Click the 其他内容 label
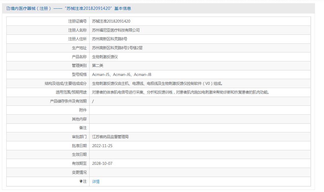 pos(79,119)
